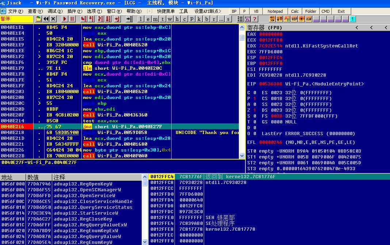Click the Step into toolbar icon
The width and height of the screenshot is (390, 245).
(84, 19)
